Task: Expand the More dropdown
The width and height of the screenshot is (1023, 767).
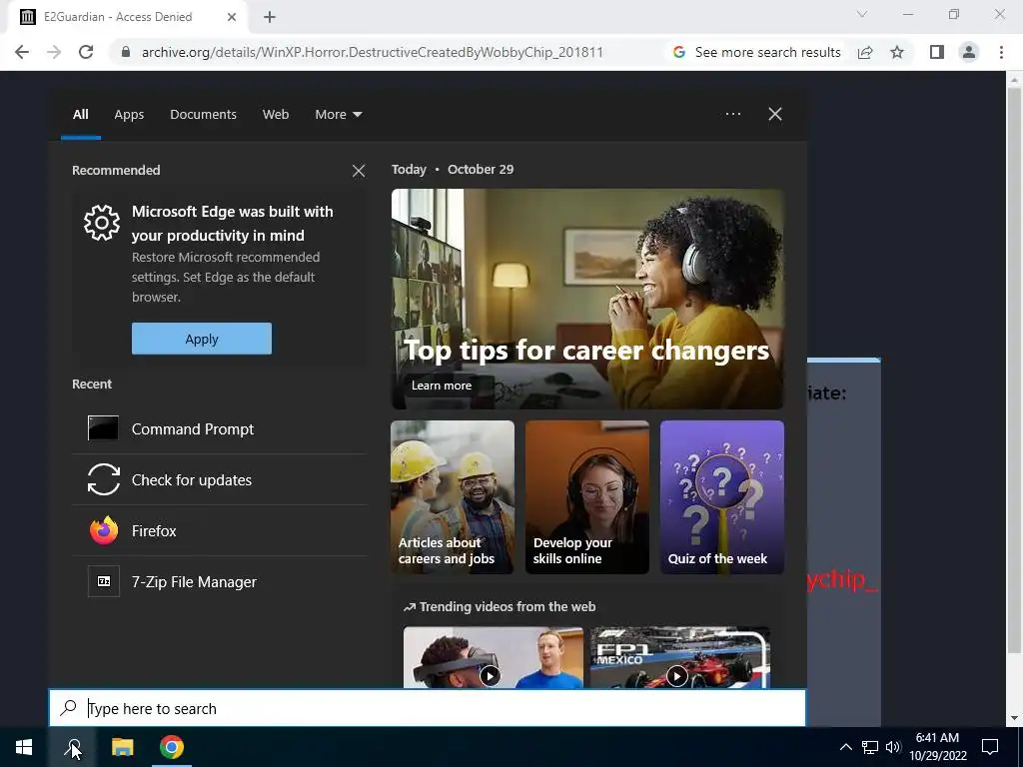Action: tap(338, 114)
